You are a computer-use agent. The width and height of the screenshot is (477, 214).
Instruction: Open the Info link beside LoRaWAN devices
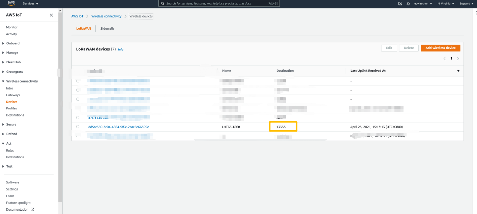pos(121,49)
